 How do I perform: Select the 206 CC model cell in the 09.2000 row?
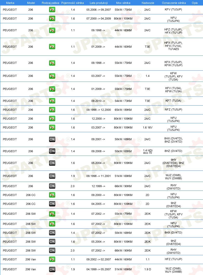coord(31,195)
